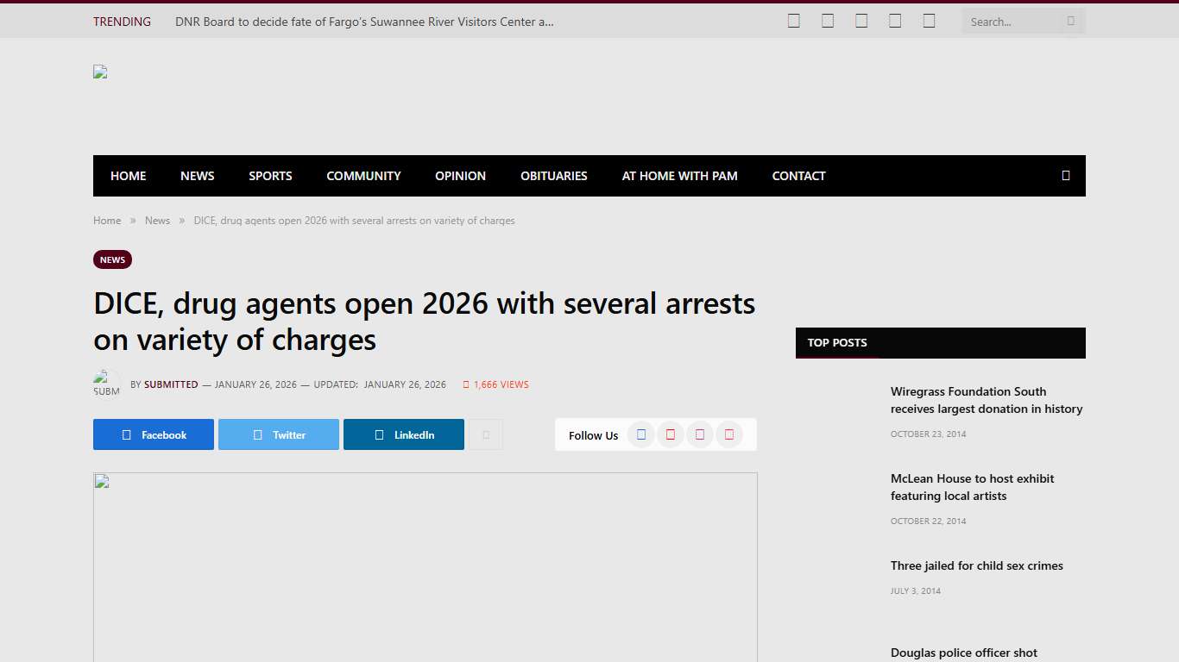Select AT HOME WITH PAM in the navigation
Screen dimensions: 1179x662
(679, 176)
